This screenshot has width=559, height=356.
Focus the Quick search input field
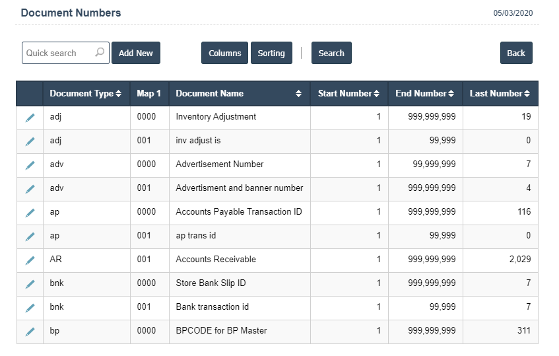59,53
